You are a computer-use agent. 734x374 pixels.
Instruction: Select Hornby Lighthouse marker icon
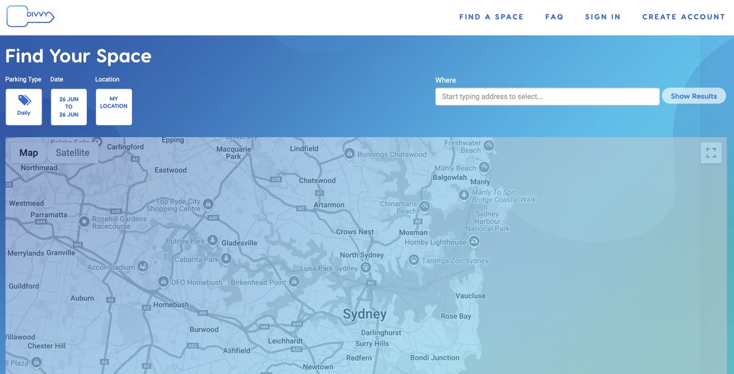click(474, 242)
